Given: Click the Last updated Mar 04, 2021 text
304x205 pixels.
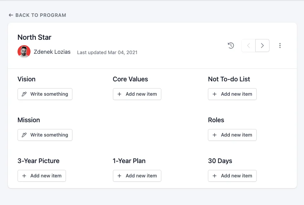Looking at the screenshot, I should (x=107, y=52).
